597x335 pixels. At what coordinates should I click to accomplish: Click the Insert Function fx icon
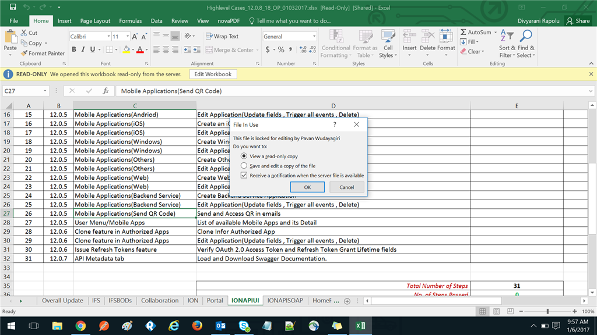coord(106,91)
